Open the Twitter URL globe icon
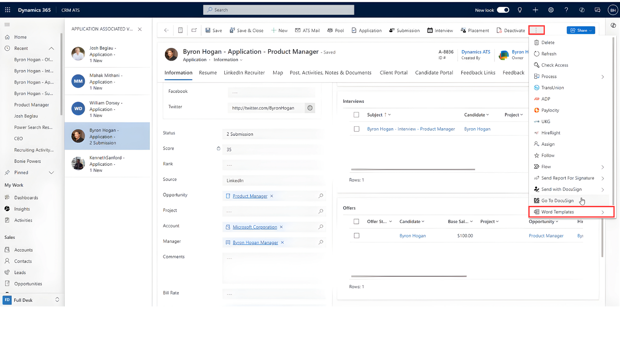This screenshot has width=620, height=348. click(310, 108)
